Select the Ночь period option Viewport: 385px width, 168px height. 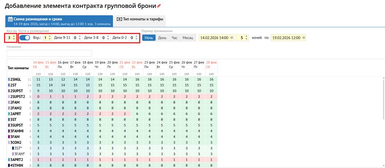coord(149,37)
